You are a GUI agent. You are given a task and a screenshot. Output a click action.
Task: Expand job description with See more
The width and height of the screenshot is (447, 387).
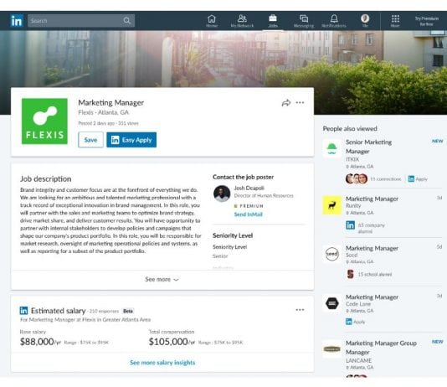162,280
